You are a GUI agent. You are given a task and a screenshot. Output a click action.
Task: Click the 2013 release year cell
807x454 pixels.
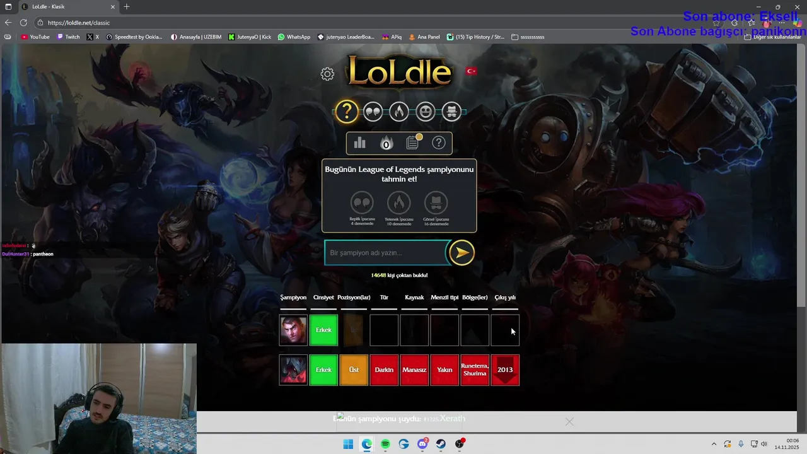click(505, 370)
